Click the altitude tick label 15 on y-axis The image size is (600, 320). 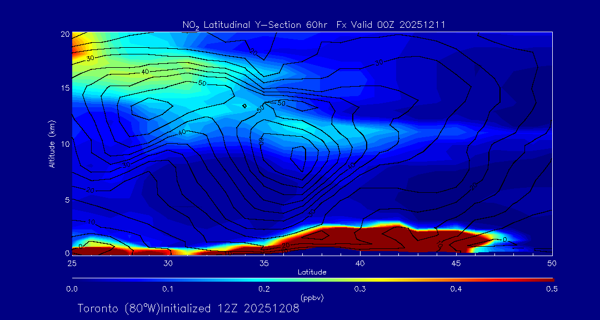64,88
